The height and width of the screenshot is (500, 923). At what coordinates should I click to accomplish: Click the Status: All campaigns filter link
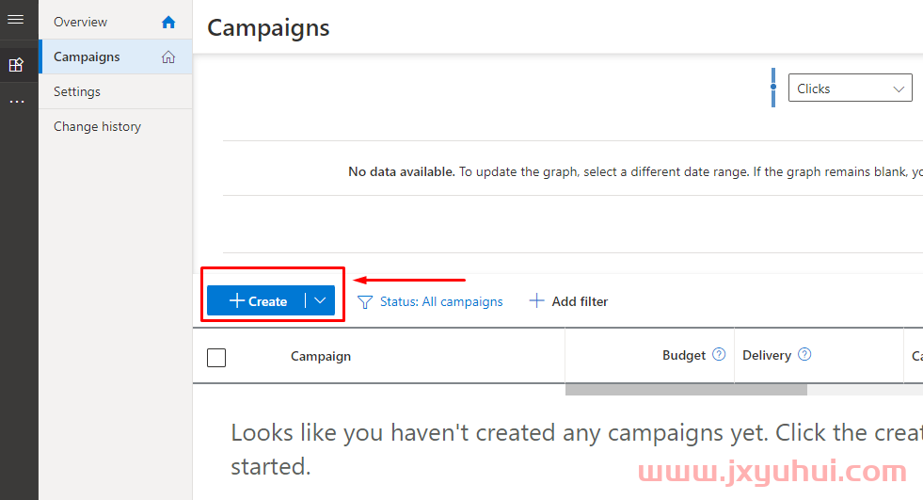441,301
